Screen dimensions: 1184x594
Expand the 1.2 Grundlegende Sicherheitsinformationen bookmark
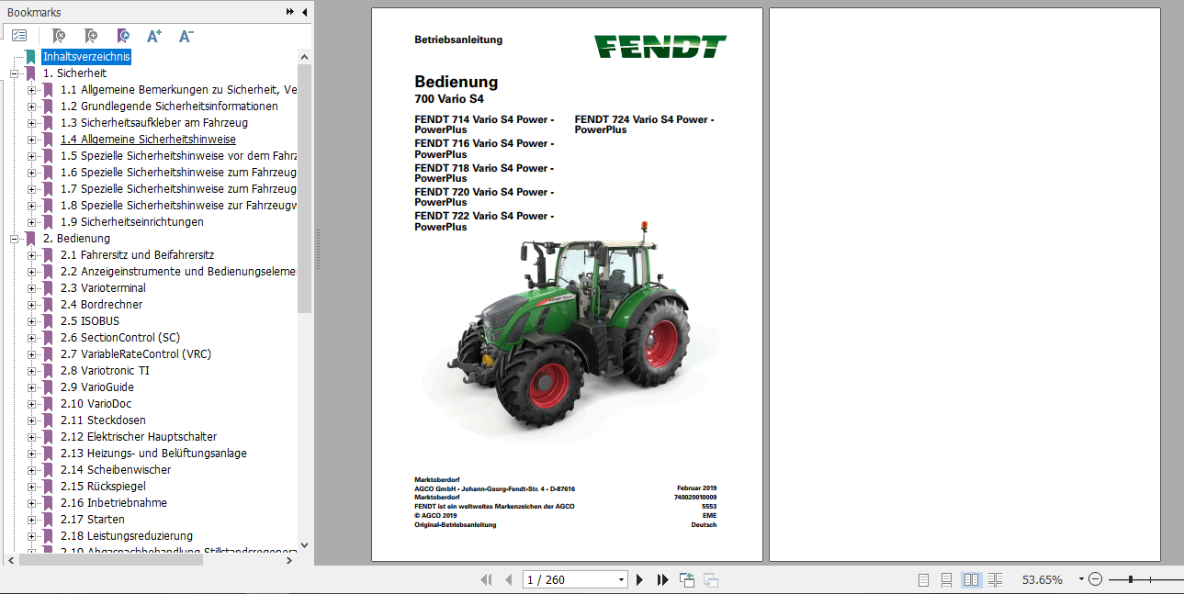(x=32, y=106)
